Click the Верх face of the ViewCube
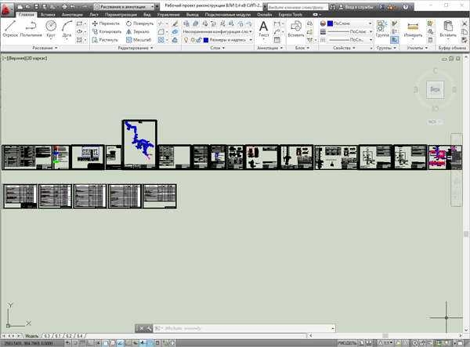 point(435,89)
